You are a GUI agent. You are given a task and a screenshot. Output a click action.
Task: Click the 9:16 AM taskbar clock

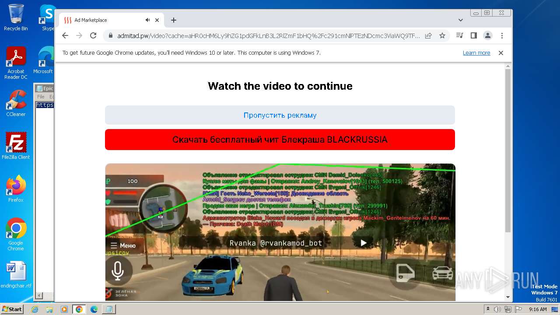coord(538,309)
